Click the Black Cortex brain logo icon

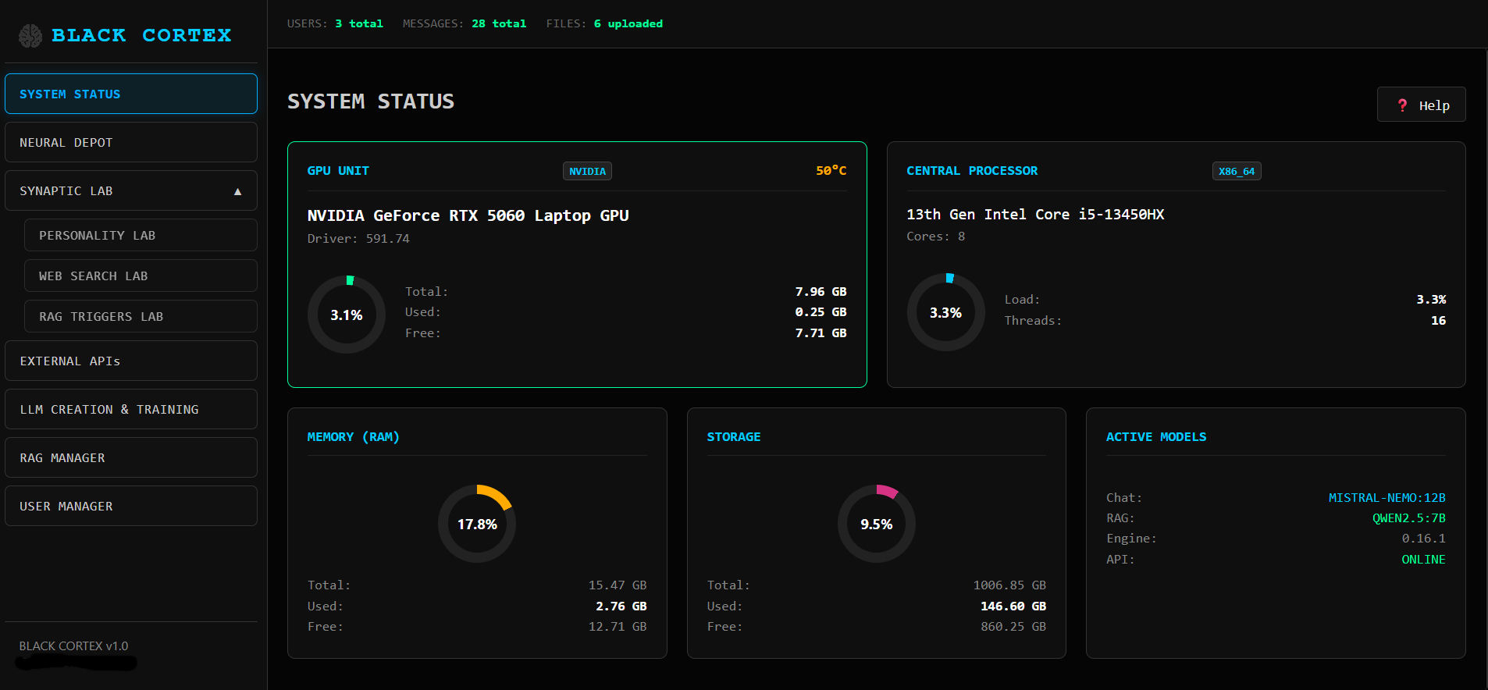point(30,36)
